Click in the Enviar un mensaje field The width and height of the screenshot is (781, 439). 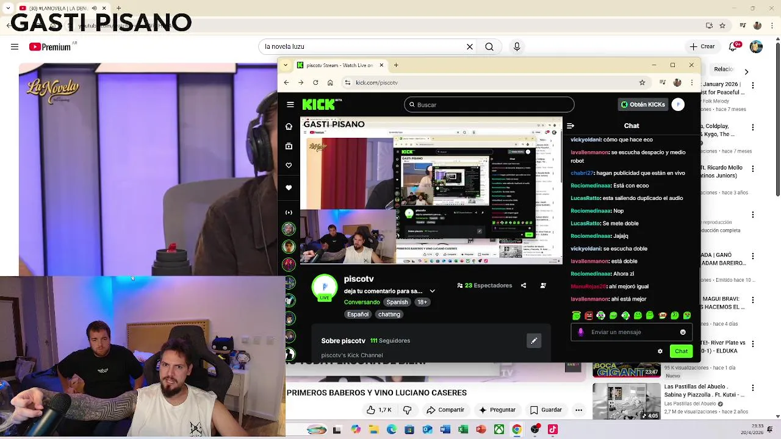(630, 332)
